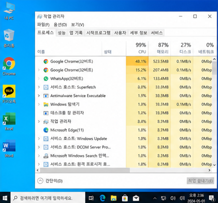
Task: Open the 보기(V) menu
Action: 77,24
